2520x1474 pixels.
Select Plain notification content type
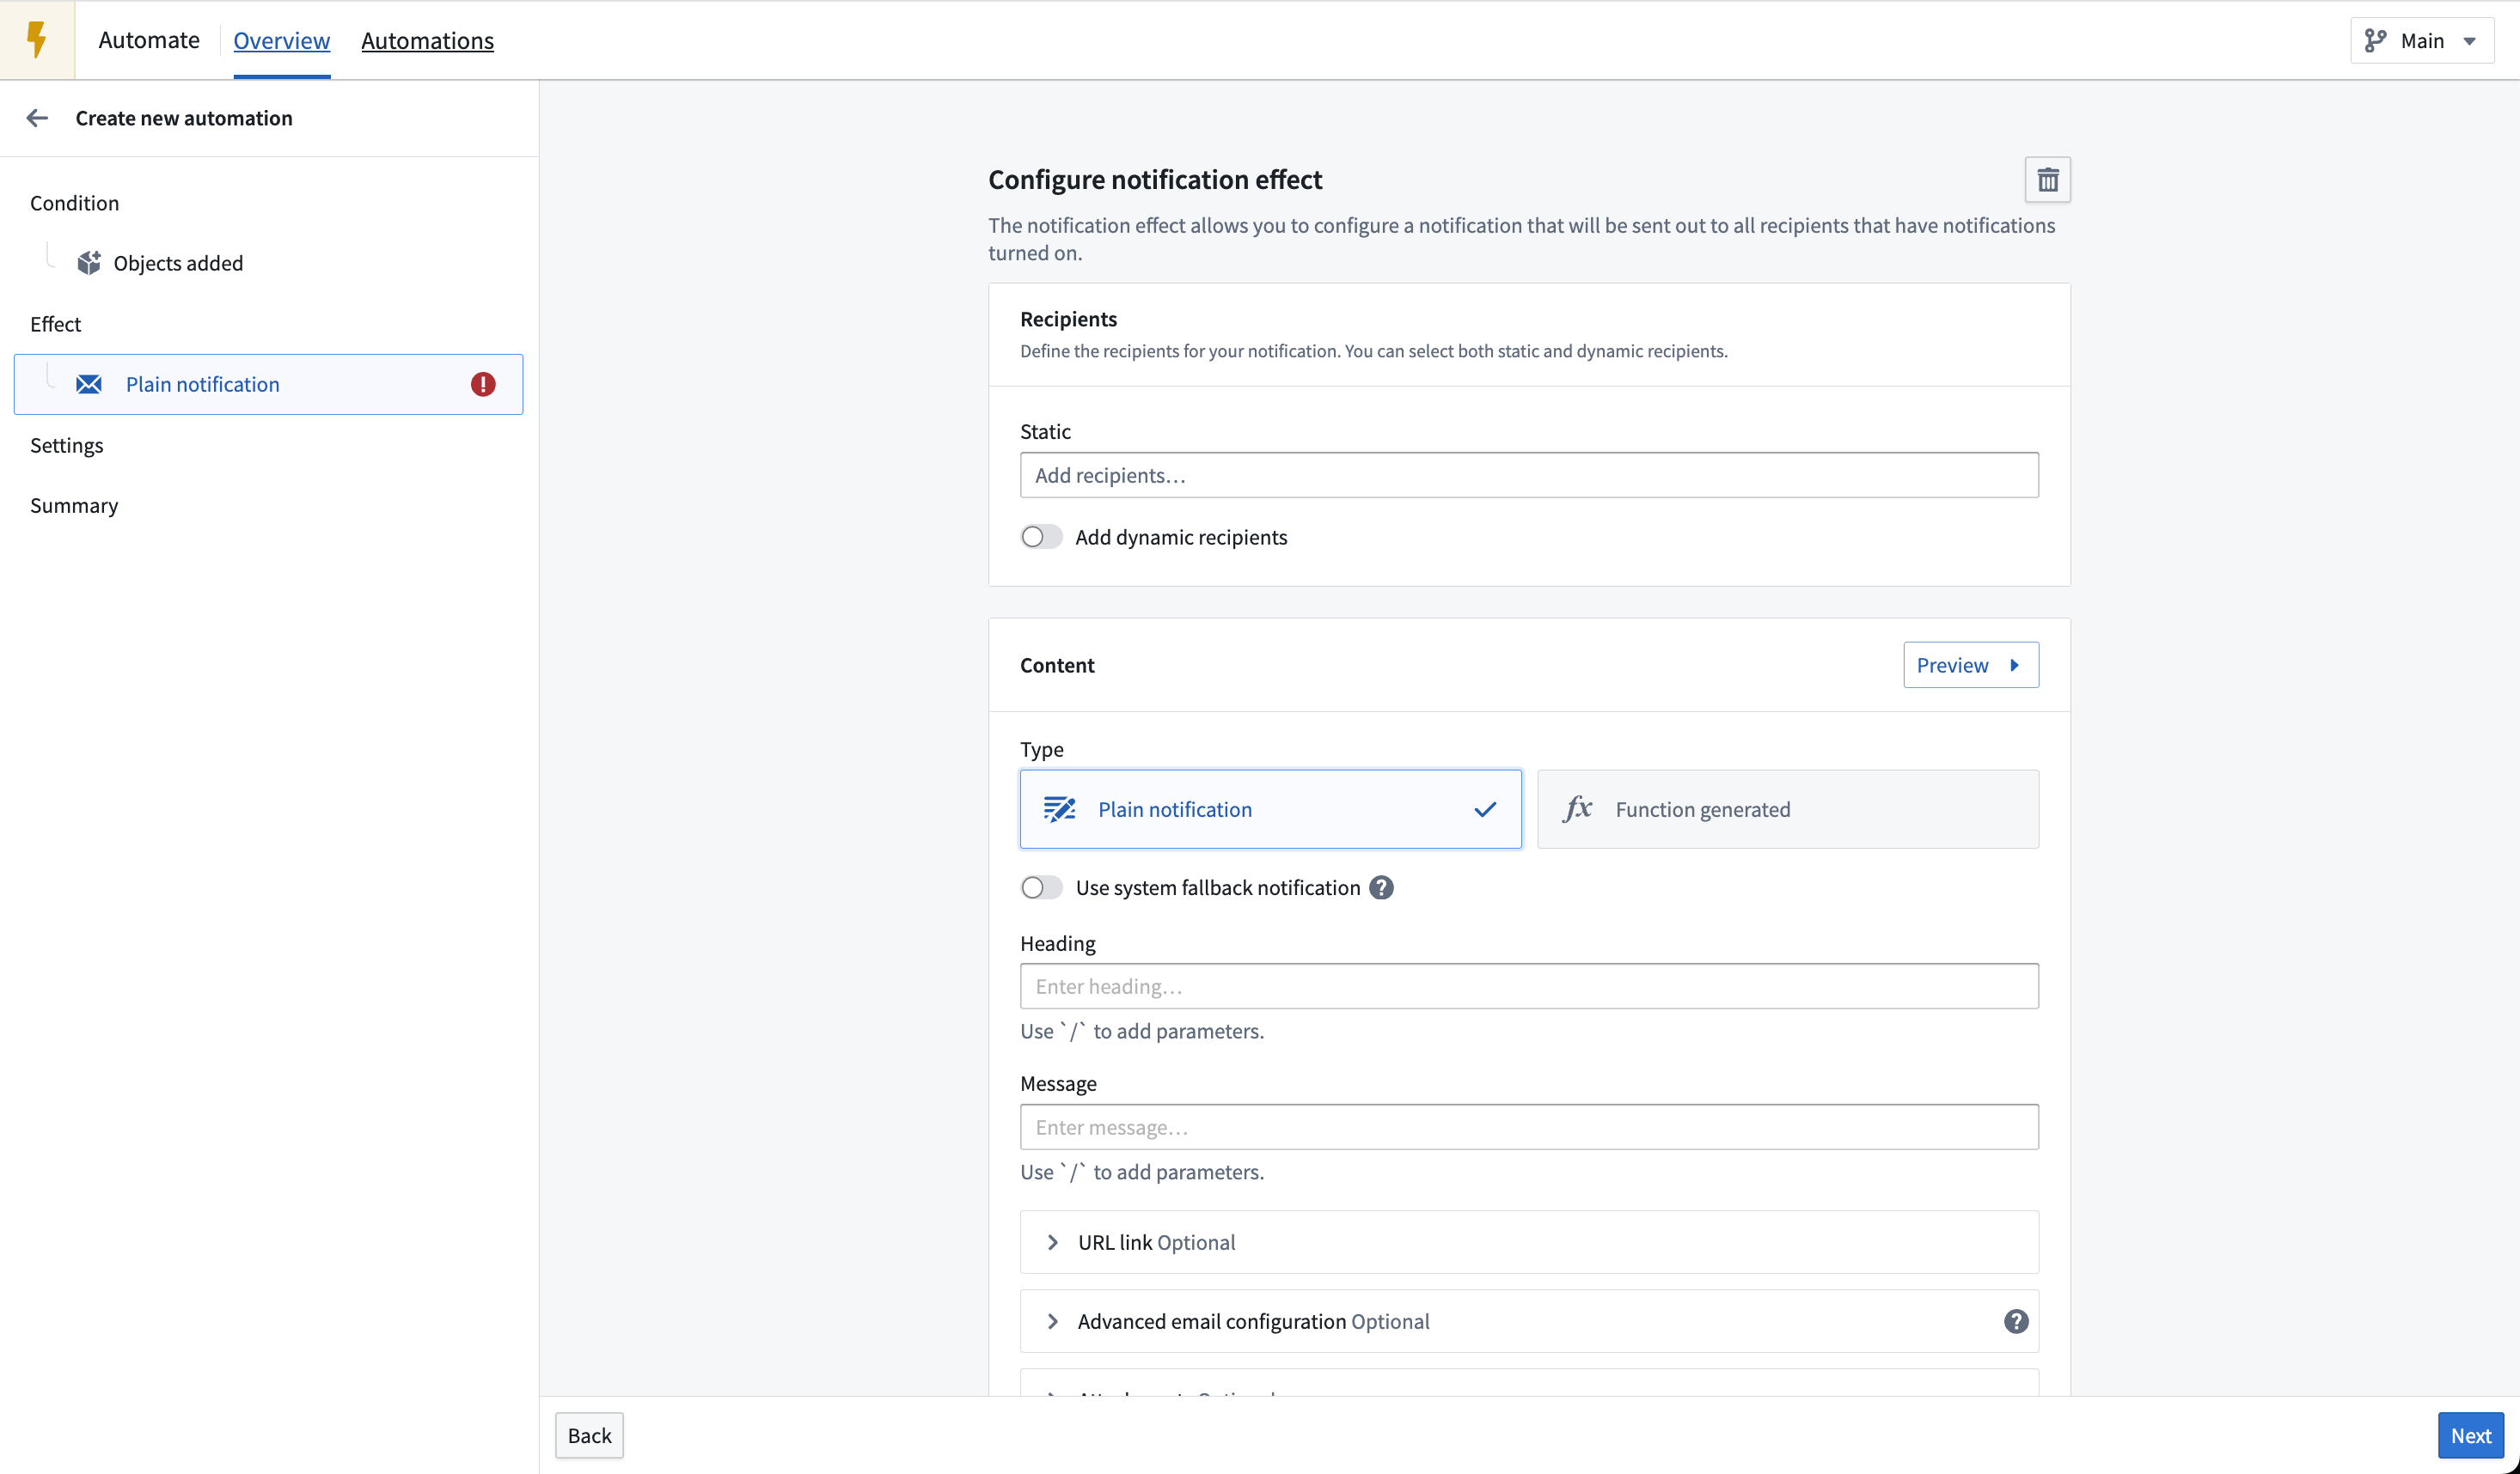(x=1270, y=808)
